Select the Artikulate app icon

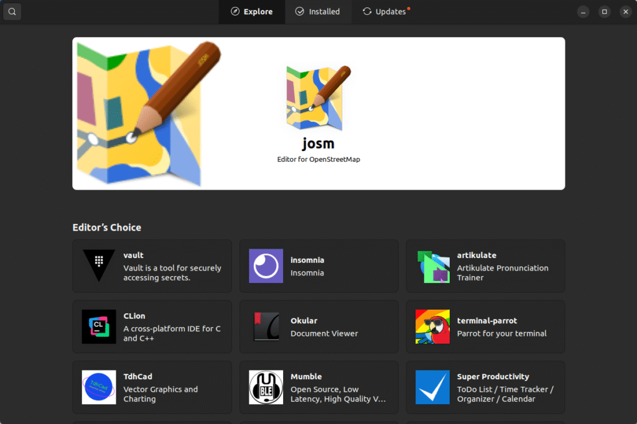(x=432, y=266)
